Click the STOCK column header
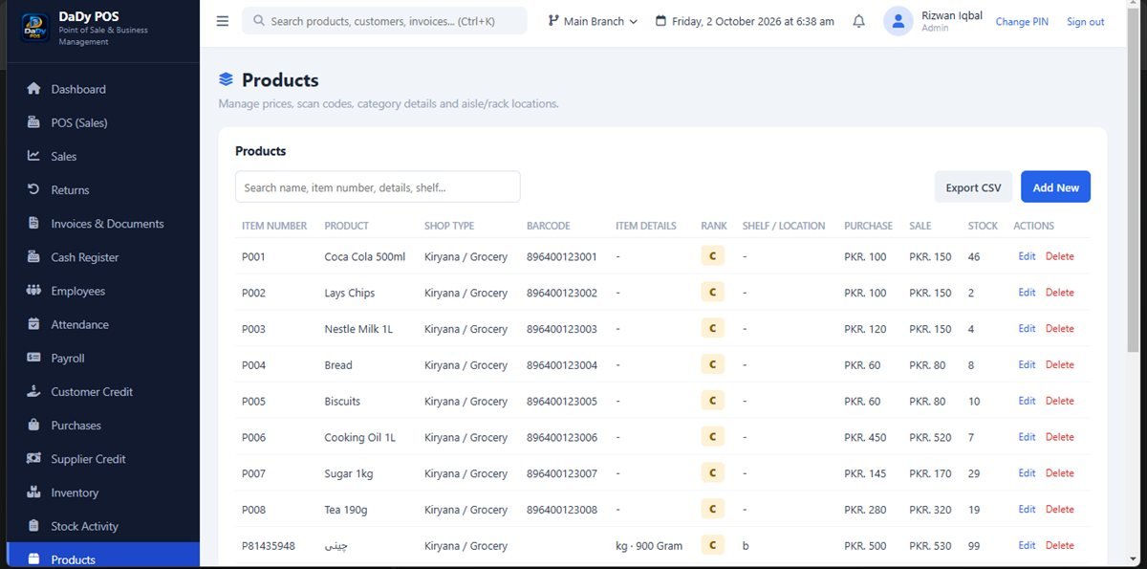 pyautogui.click(x=983, y=226)
